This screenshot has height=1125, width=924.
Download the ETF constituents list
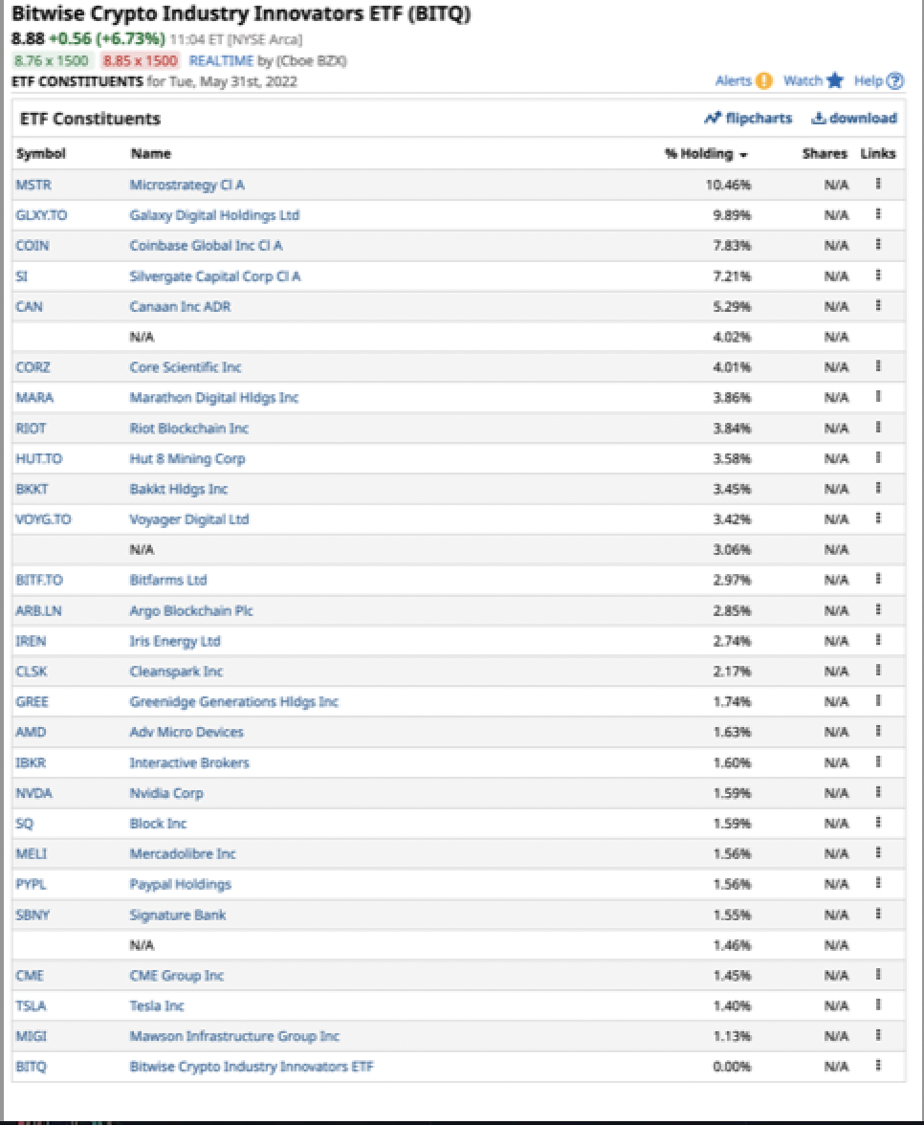pyautogui.click(x=853, y=119)
